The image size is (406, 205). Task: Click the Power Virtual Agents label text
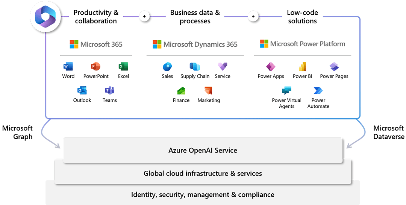tap(286, 103)
